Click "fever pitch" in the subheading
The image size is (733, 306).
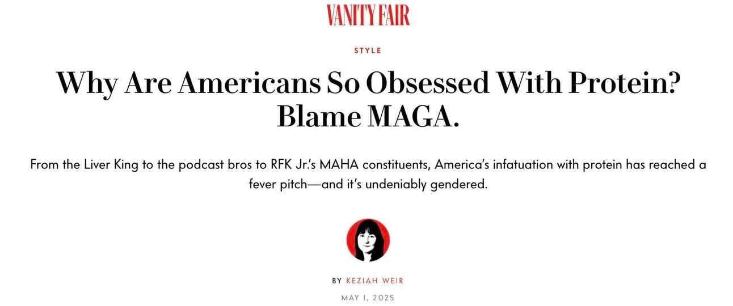pyautogui.click(x=277, y=185)
